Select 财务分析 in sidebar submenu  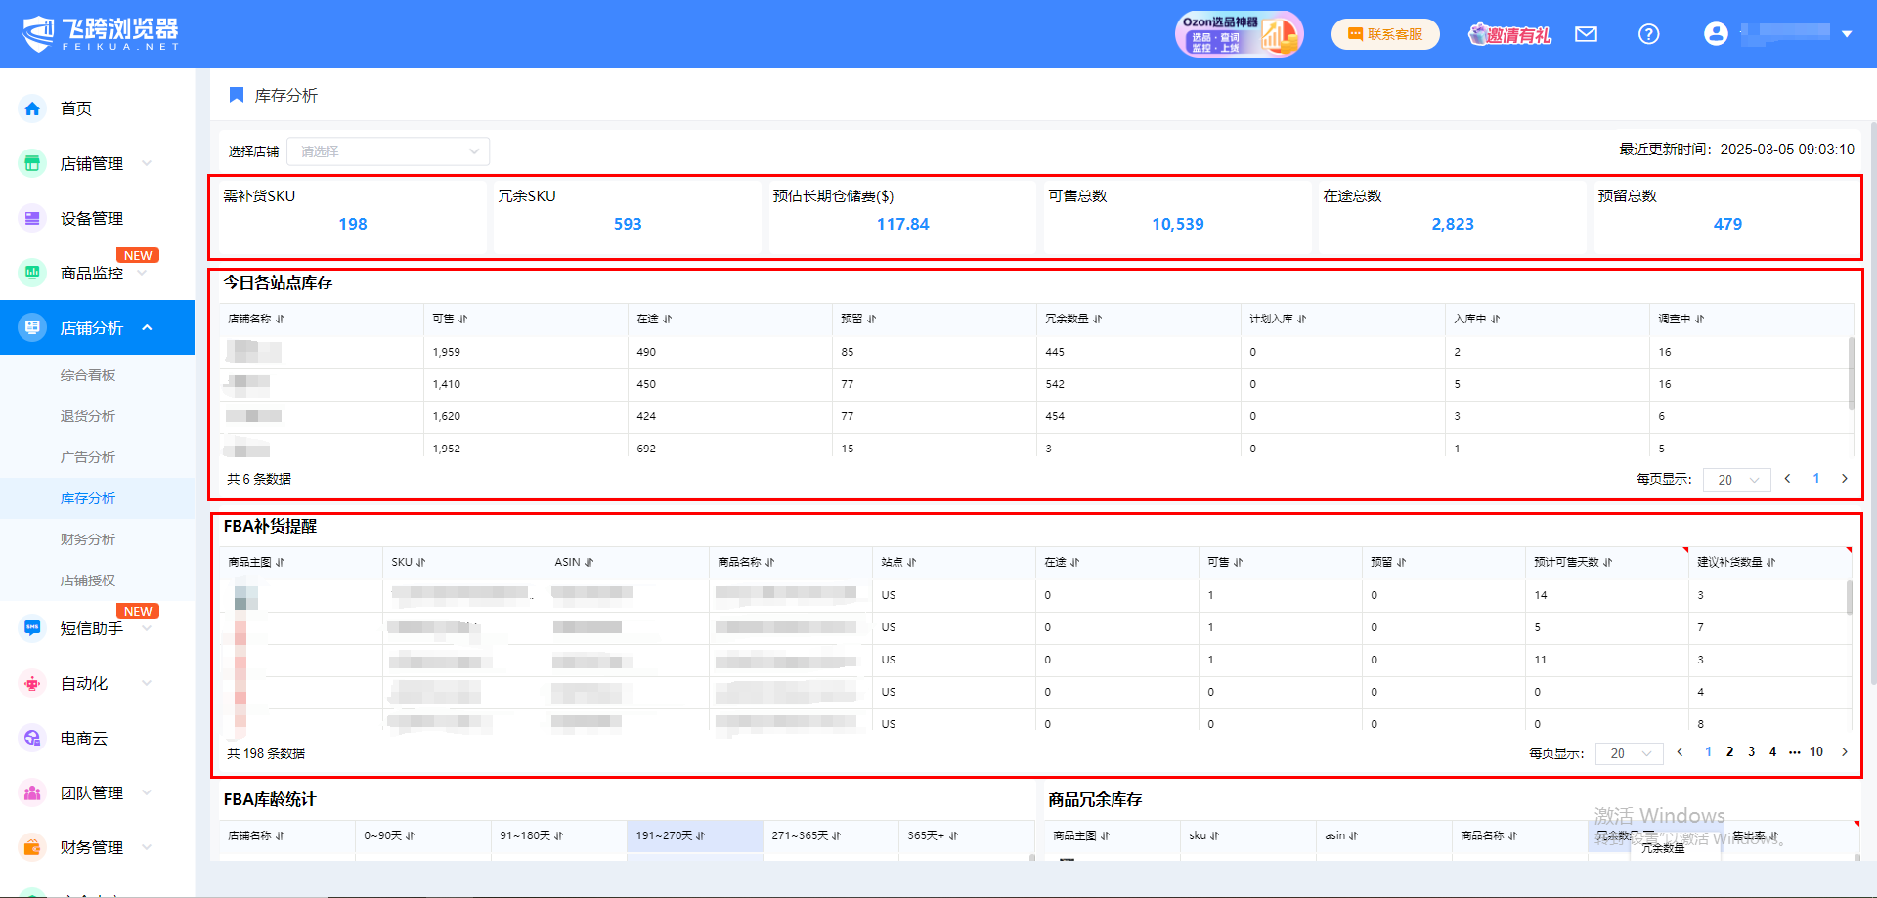(x=88, y=539)
